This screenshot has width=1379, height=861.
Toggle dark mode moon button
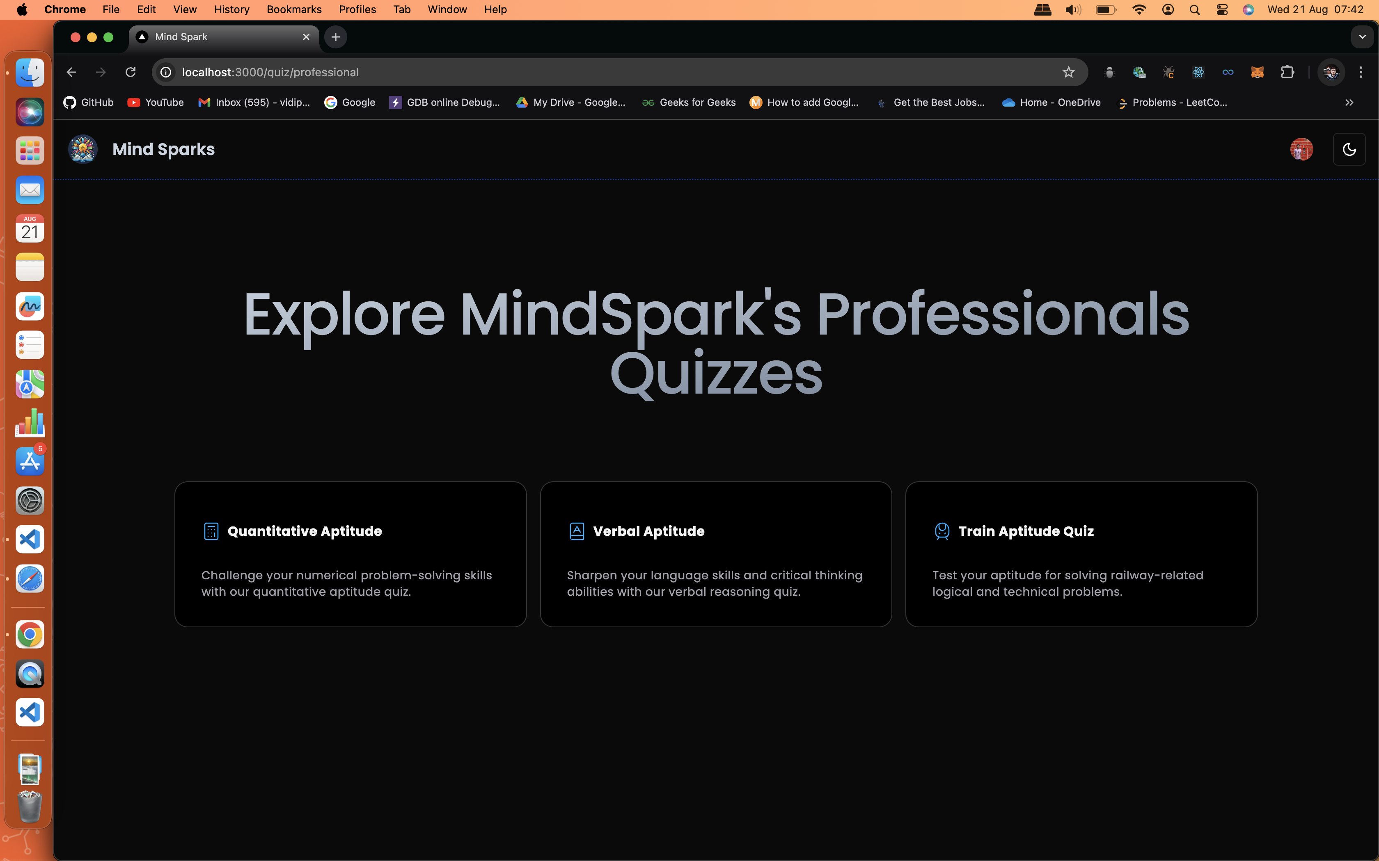1349,149
